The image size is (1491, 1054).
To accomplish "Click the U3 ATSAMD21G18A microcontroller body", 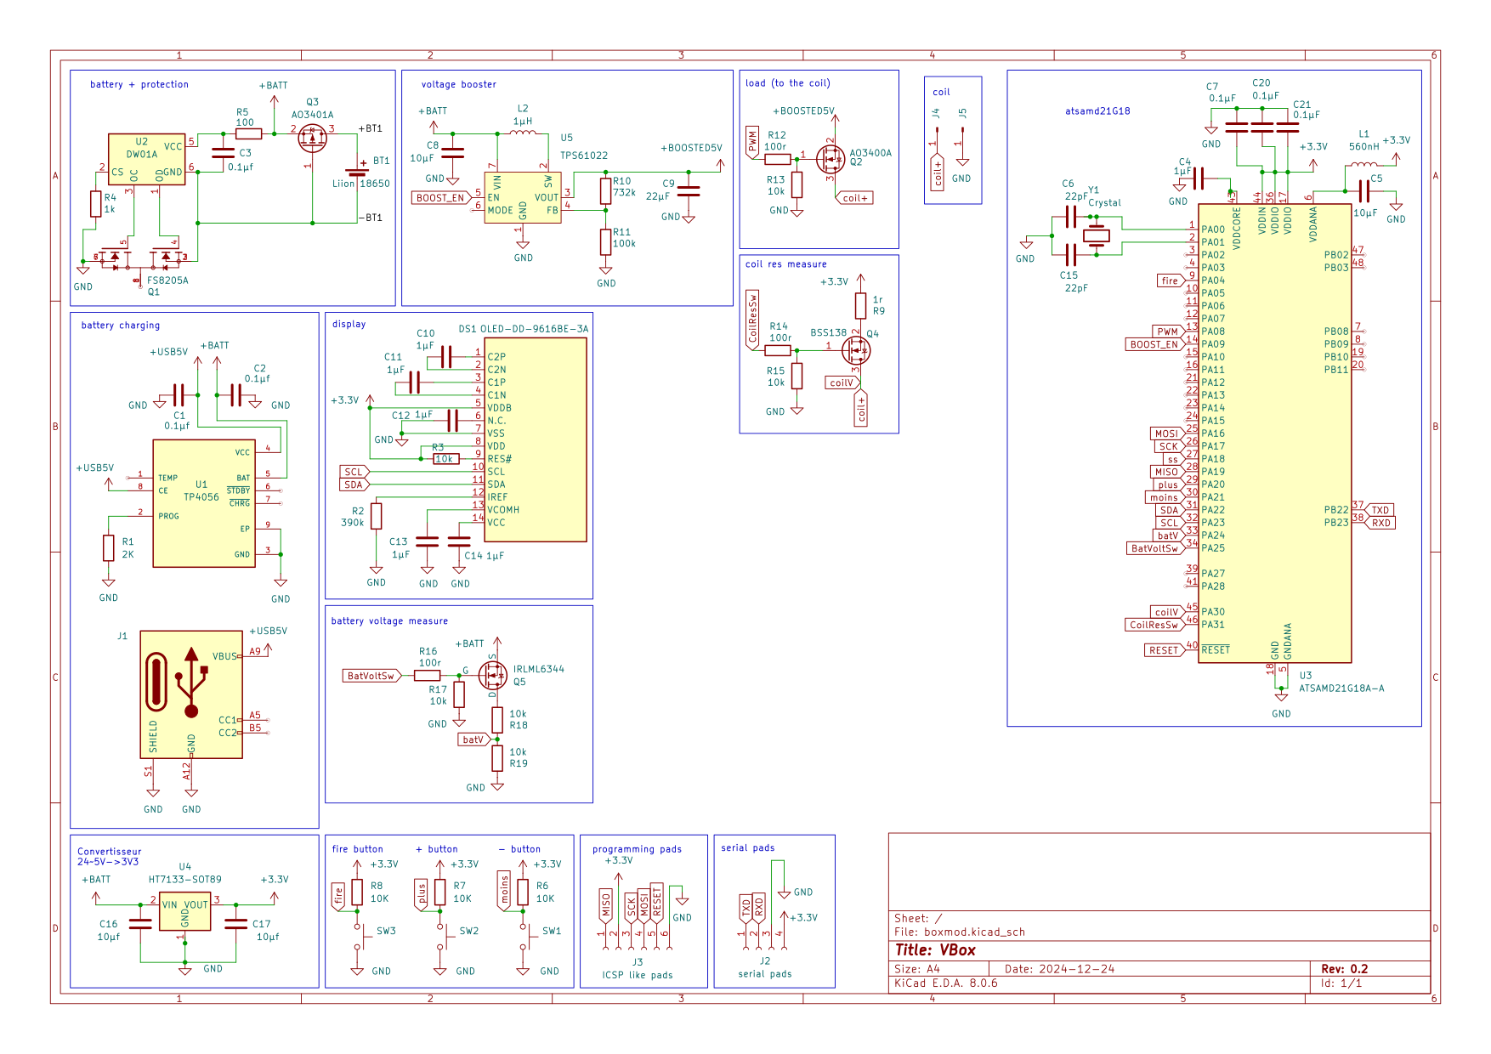I will pos(1274,433).
